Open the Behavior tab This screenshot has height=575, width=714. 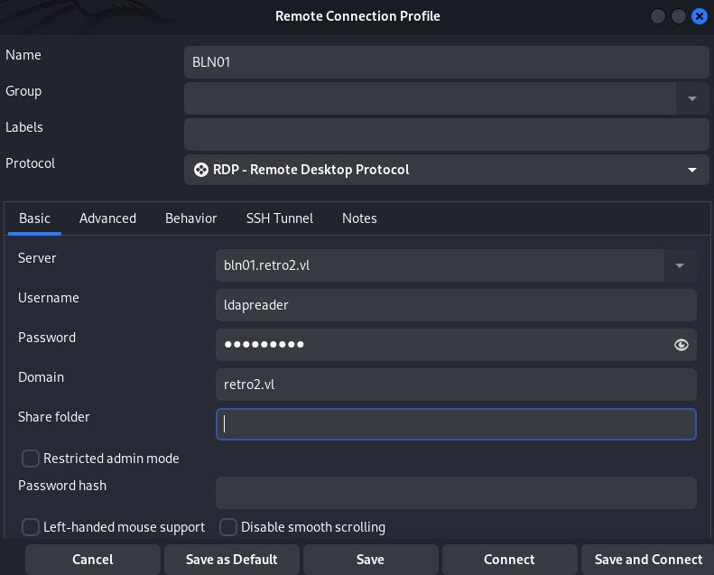click(191, 218)
